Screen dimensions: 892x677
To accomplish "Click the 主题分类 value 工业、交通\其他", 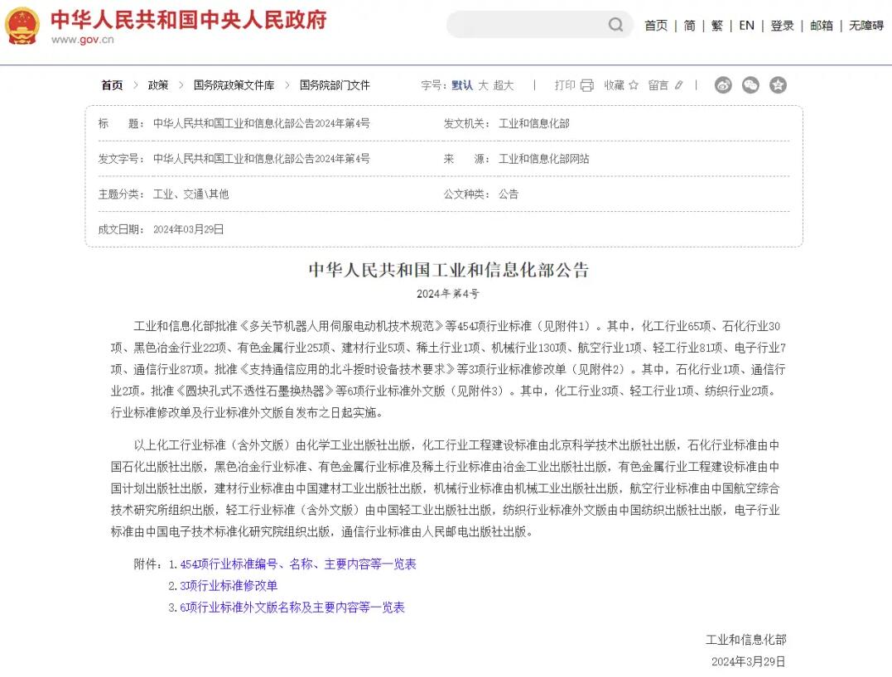I will pyautogui.click(x=191, y=194).
